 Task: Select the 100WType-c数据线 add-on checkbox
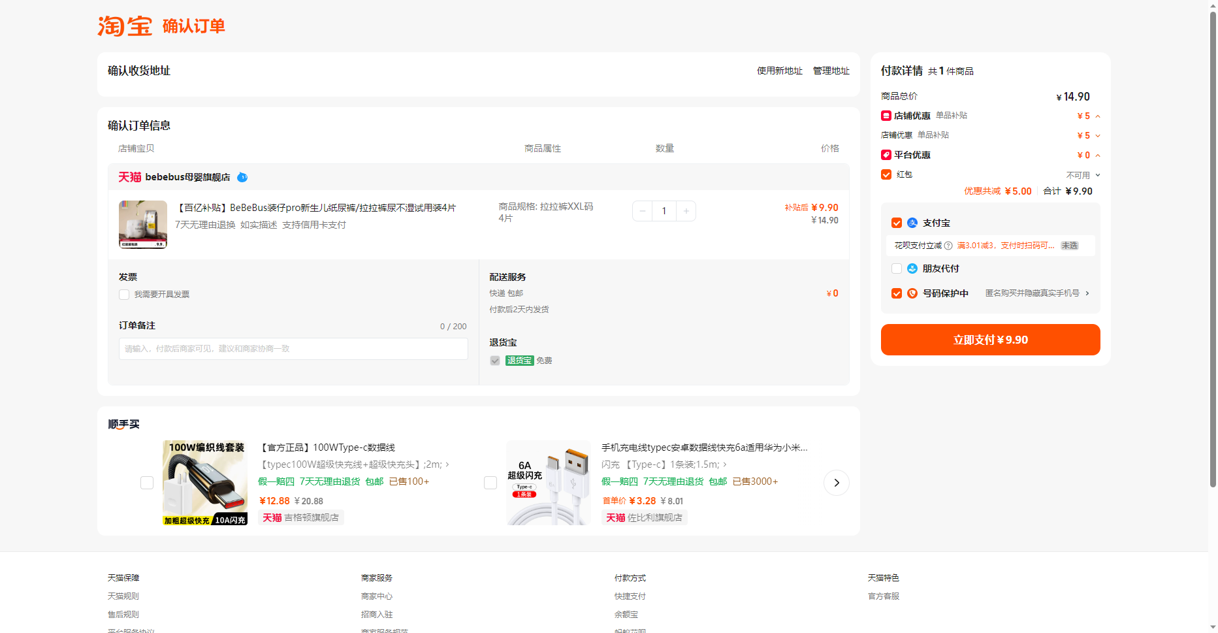pos(147,483)
